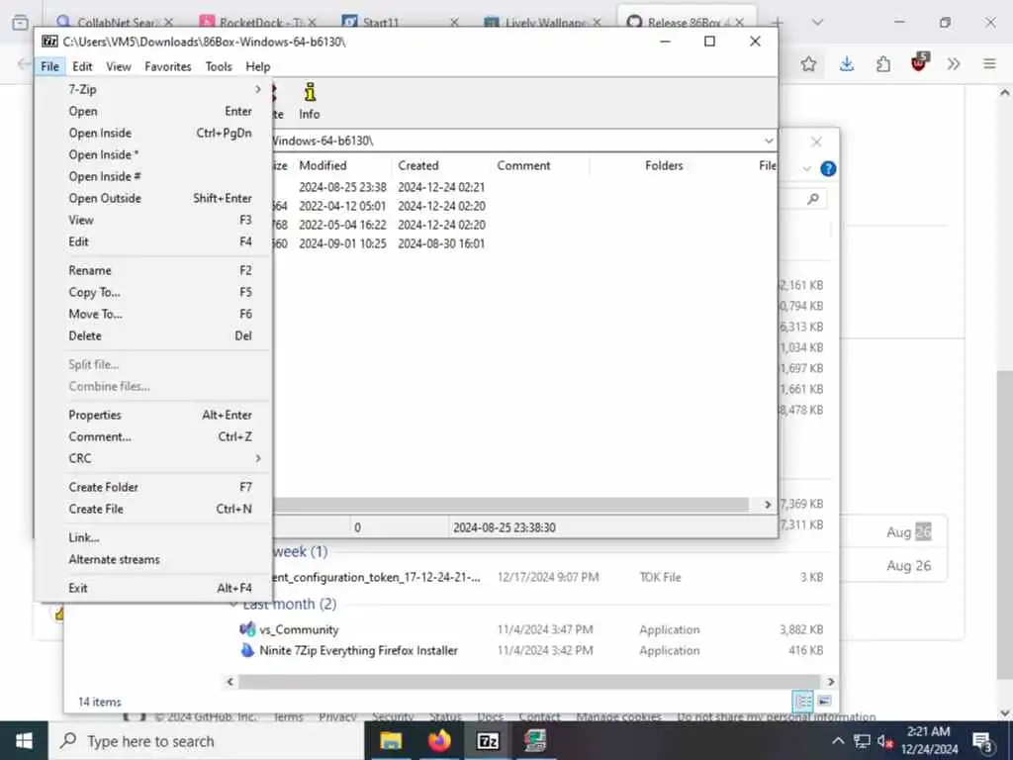Open vs_Community in Explorer window

click(x=299, y=629)
